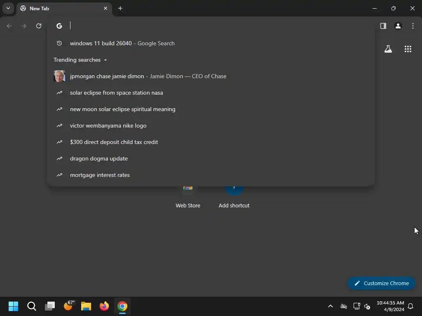Open taskbar Search
This screenshot has width=422, height=316.
point(31,306)
